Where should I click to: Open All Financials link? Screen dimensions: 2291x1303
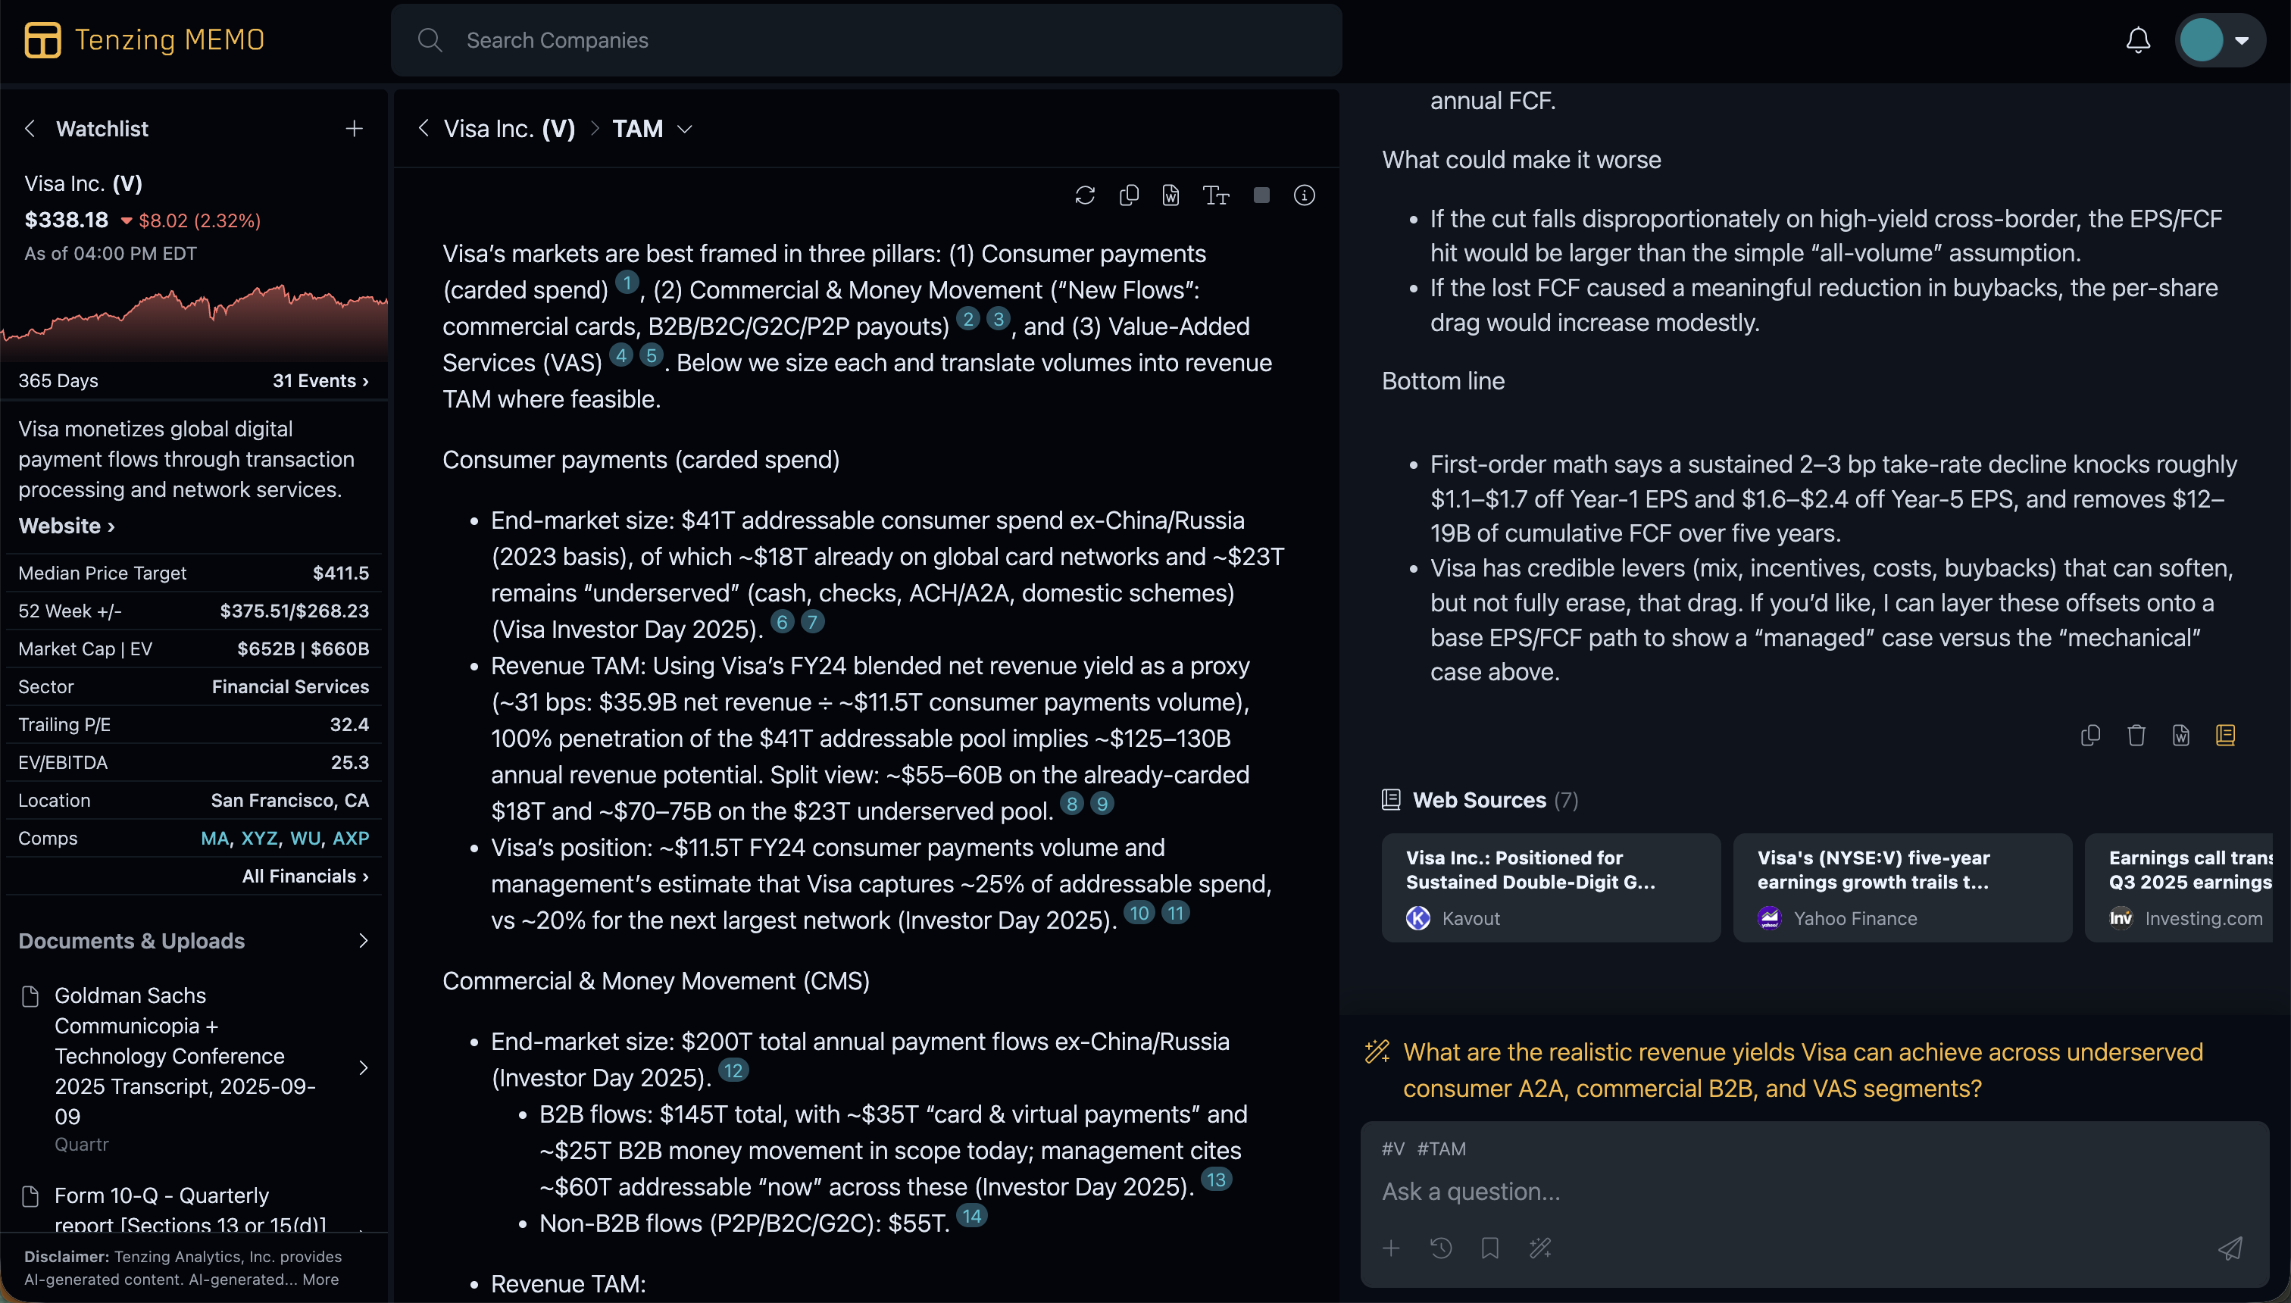[305, 876]
